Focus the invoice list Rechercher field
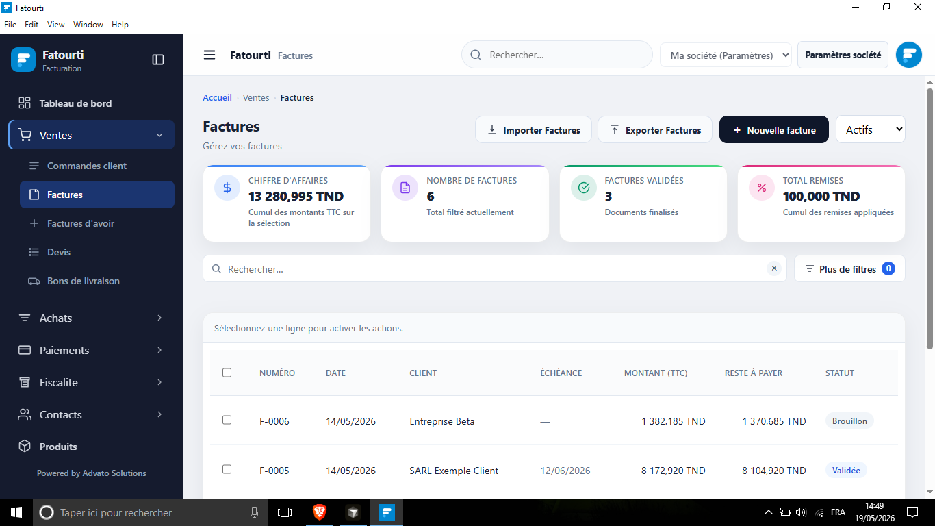 [x=494, y=268]
